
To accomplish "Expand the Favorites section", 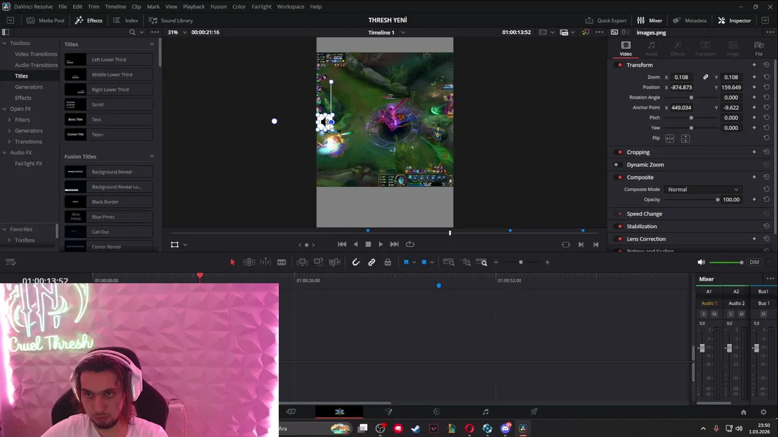I will point(4,229).
